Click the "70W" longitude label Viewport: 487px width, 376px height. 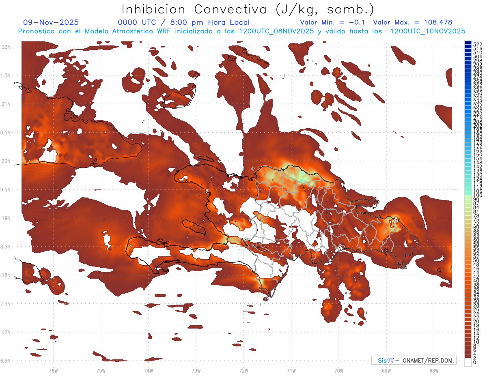tap(338, 370)
